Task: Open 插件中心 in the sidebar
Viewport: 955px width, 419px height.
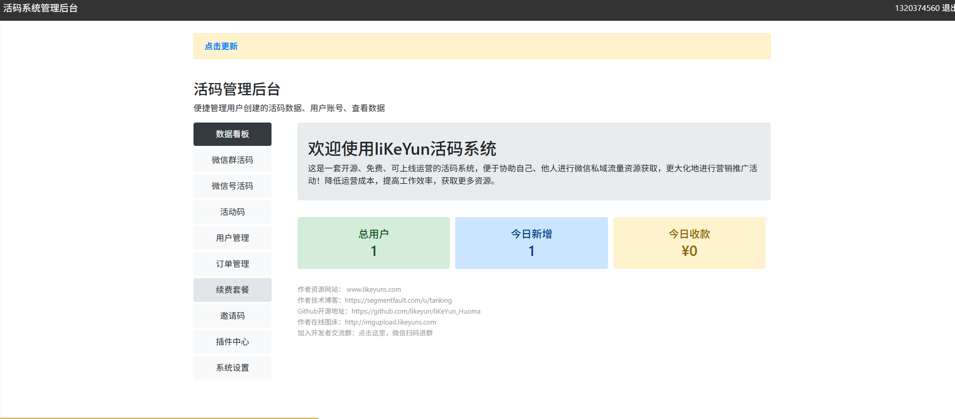Action: (x=232, y=342)
